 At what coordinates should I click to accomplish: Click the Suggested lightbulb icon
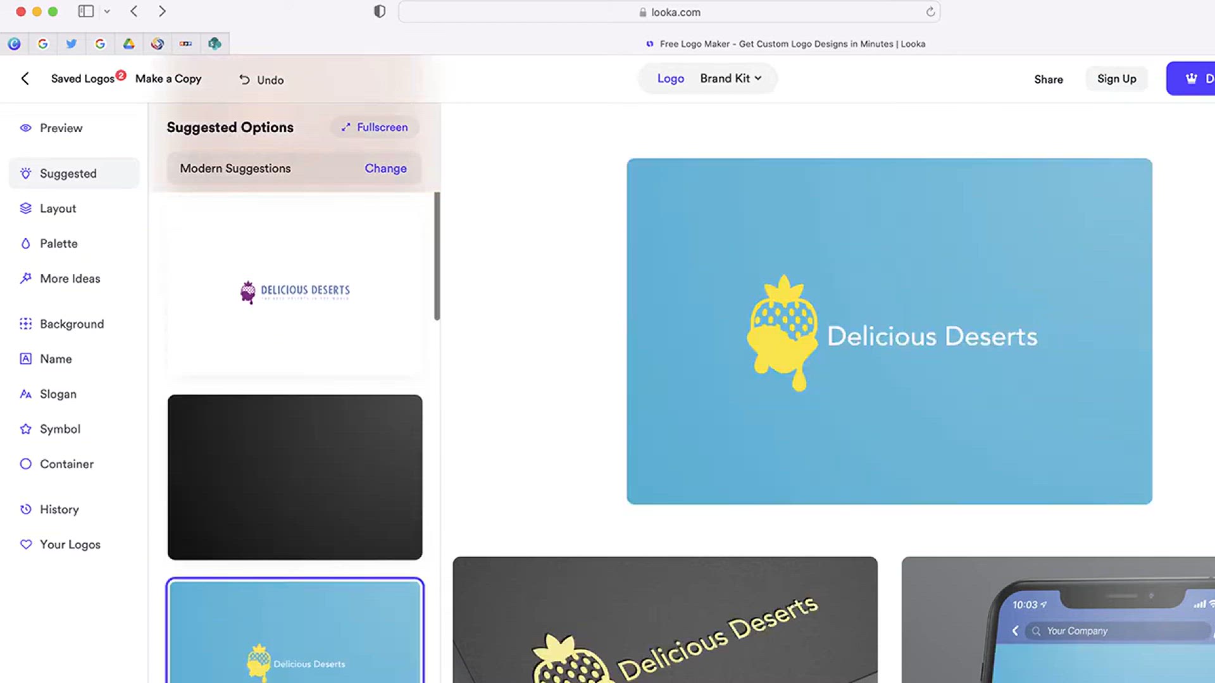coord(25,173)
